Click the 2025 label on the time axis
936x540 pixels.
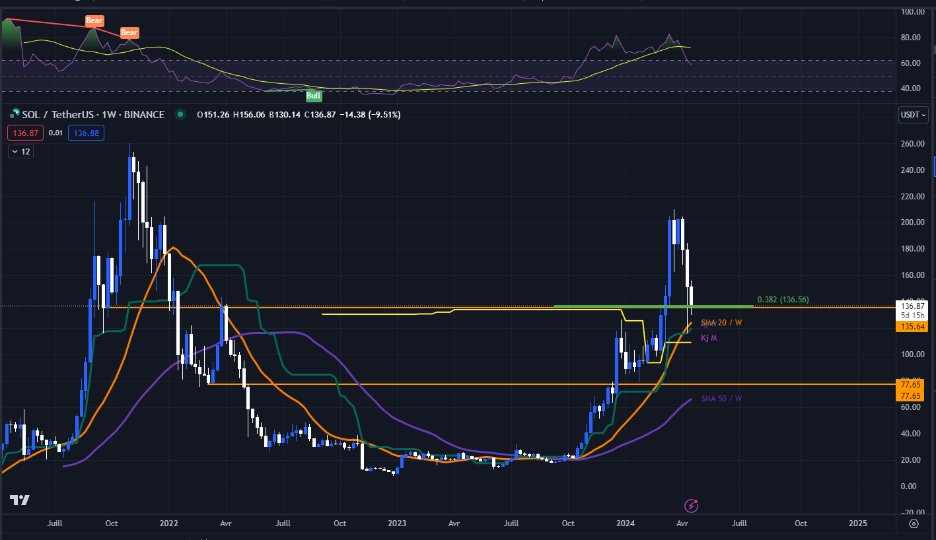(x=857, y=523)
